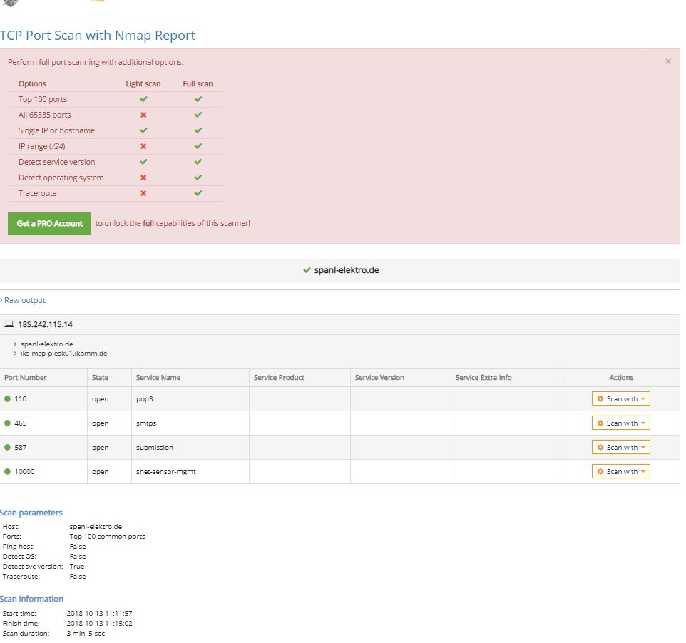Click the Port Number column header
Viewport: 686px width, 643px height.
[x=26, y=378]
